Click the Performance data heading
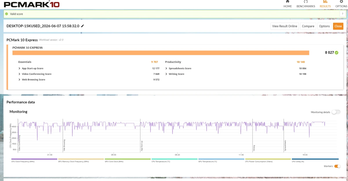Viewport: 348px width, 181px height. (21, 102)
